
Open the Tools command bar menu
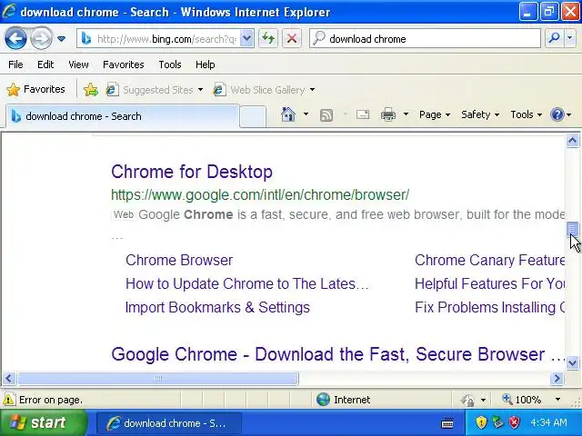click(x=526, y=114)
